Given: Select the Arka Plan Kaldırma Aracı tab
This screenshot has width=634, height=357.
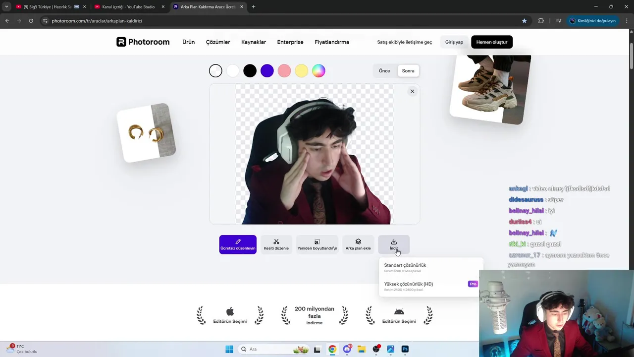Looking at the screenshot, I should [x=208, y=7].
